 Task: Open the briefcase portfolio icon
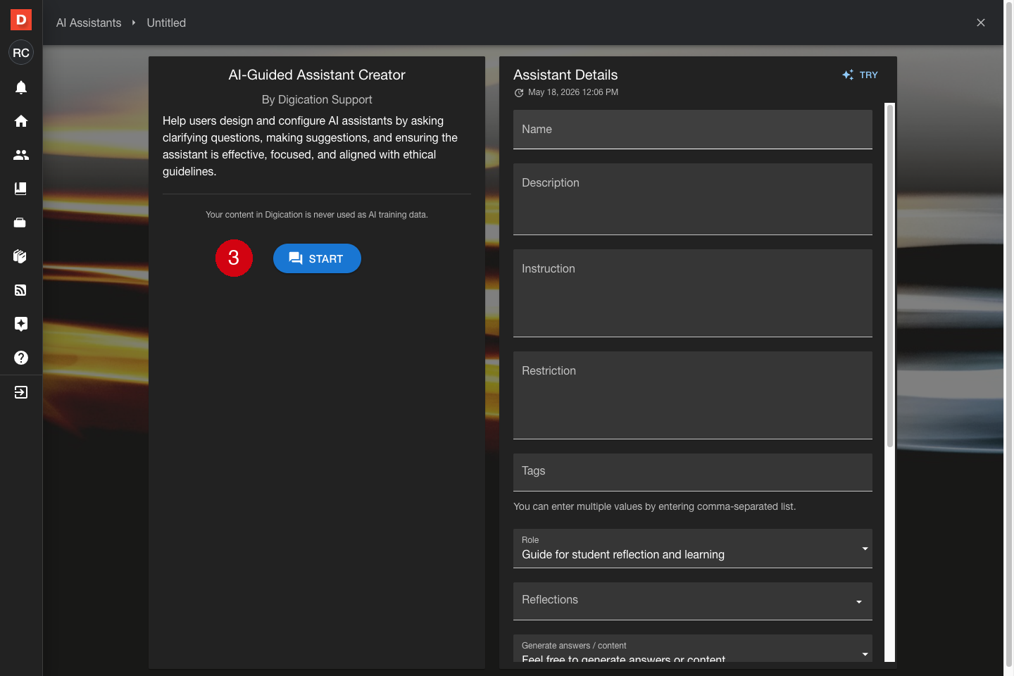pos(21,223)
